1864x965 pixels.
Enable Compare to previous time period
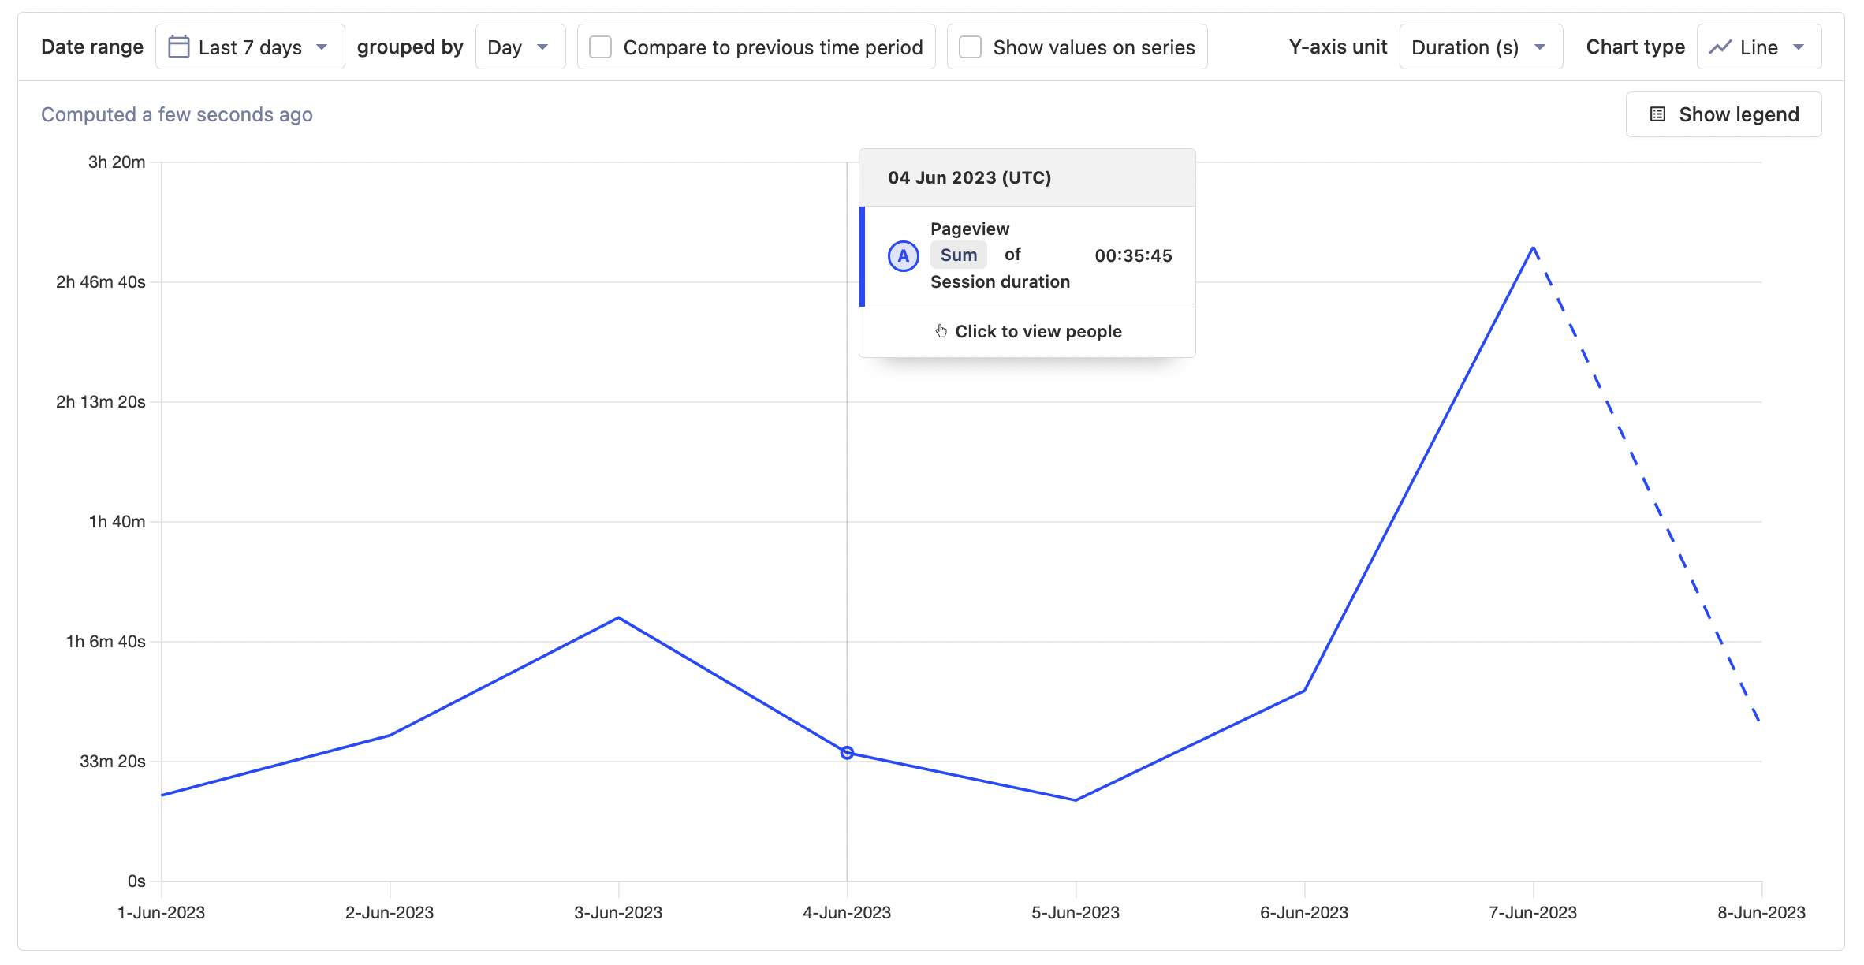(600, 47)
